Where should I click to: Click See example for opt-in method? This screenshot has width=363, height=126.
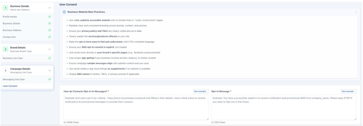[201, 91]
